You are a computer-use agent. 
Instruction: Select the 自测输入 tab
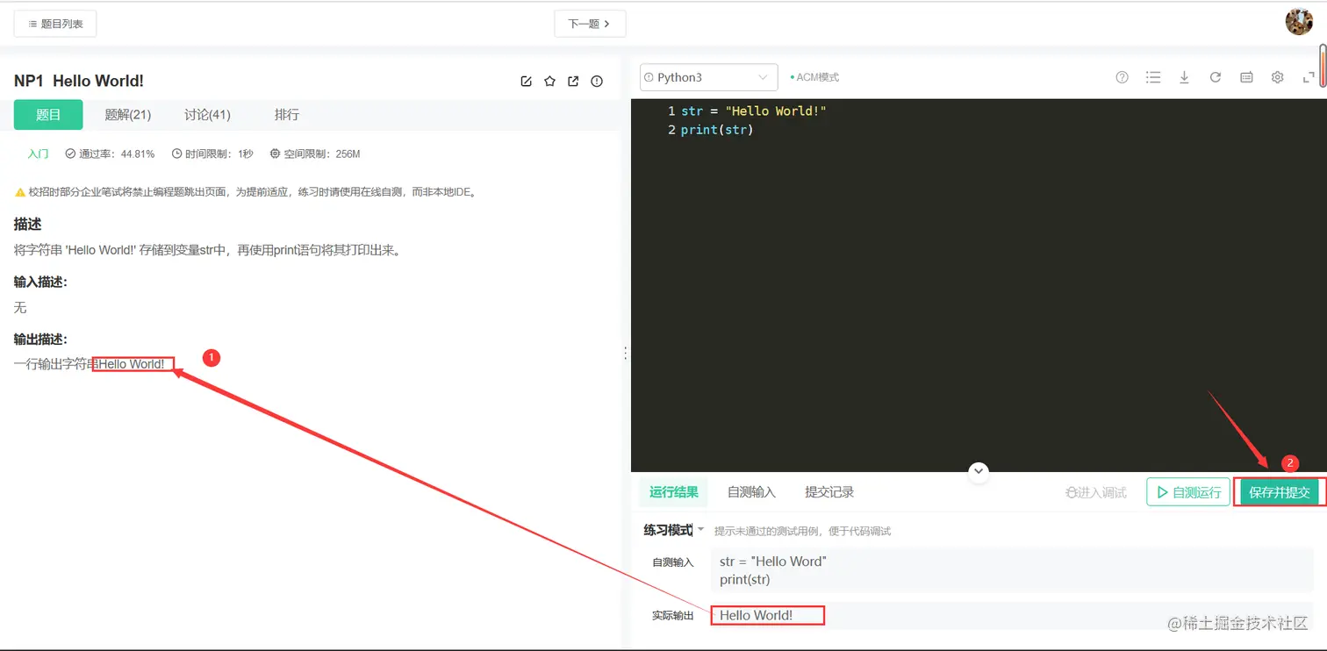tap(751, 492)
